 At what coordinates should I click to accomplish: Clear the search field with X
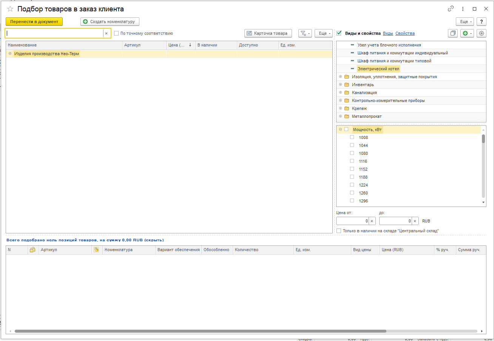point(106,33)
